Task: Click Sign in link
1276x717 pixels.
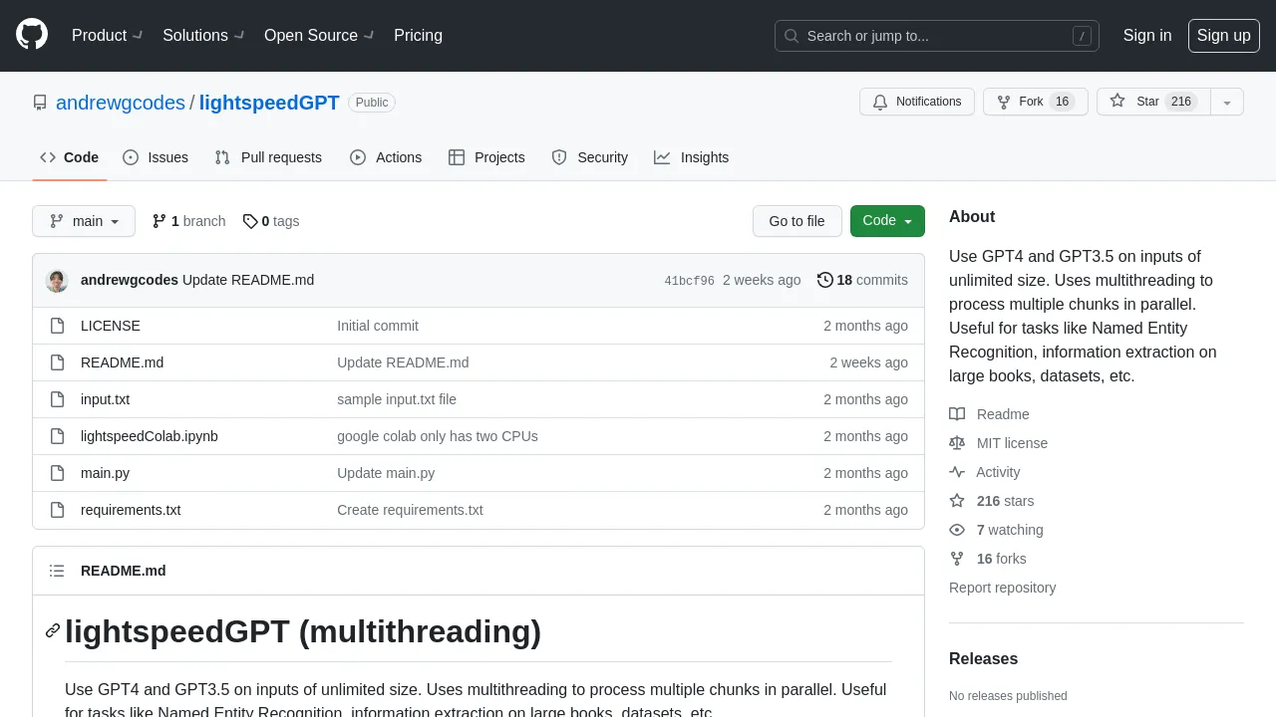Action: (x=1147, y=36)
